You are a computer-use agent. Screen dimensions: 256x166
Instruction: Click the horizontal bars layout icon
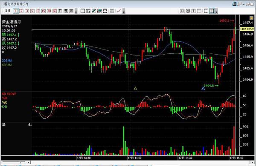199,11
